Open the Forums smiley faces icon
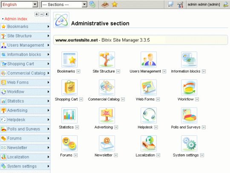 pos(69,143)
